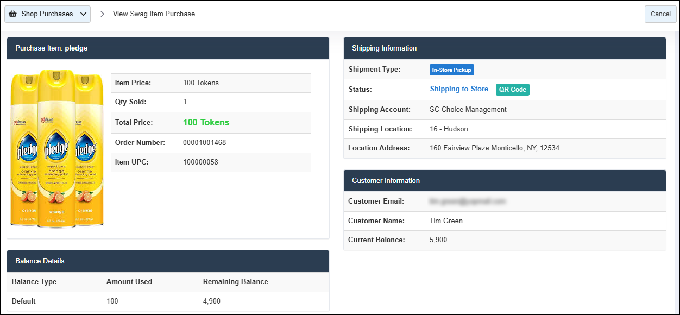Click the Default balance type cell
The image size is (680, 315).
(x=23, y=301)
